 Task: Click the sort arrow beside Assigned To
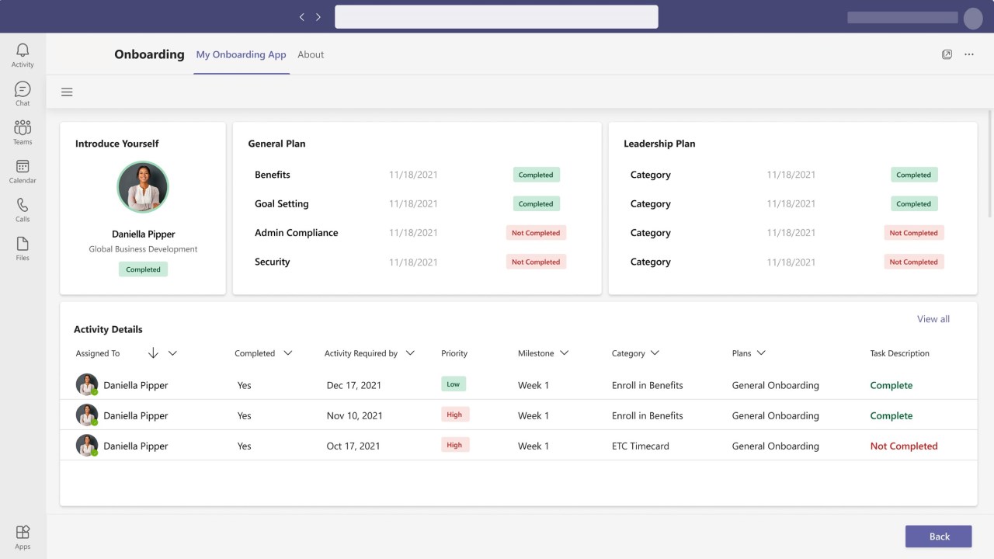pos(153,353)
